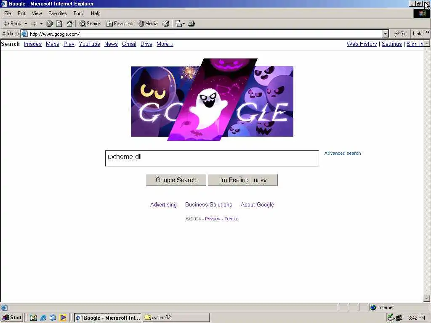Open the View menu
This screenshot has height=323, width=431.
click(37, 13)
